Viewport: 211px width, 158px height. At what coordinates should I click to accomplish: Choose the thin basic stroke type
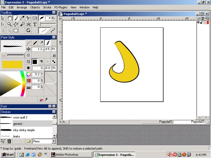pyautogui.click(x=28, y=43)
